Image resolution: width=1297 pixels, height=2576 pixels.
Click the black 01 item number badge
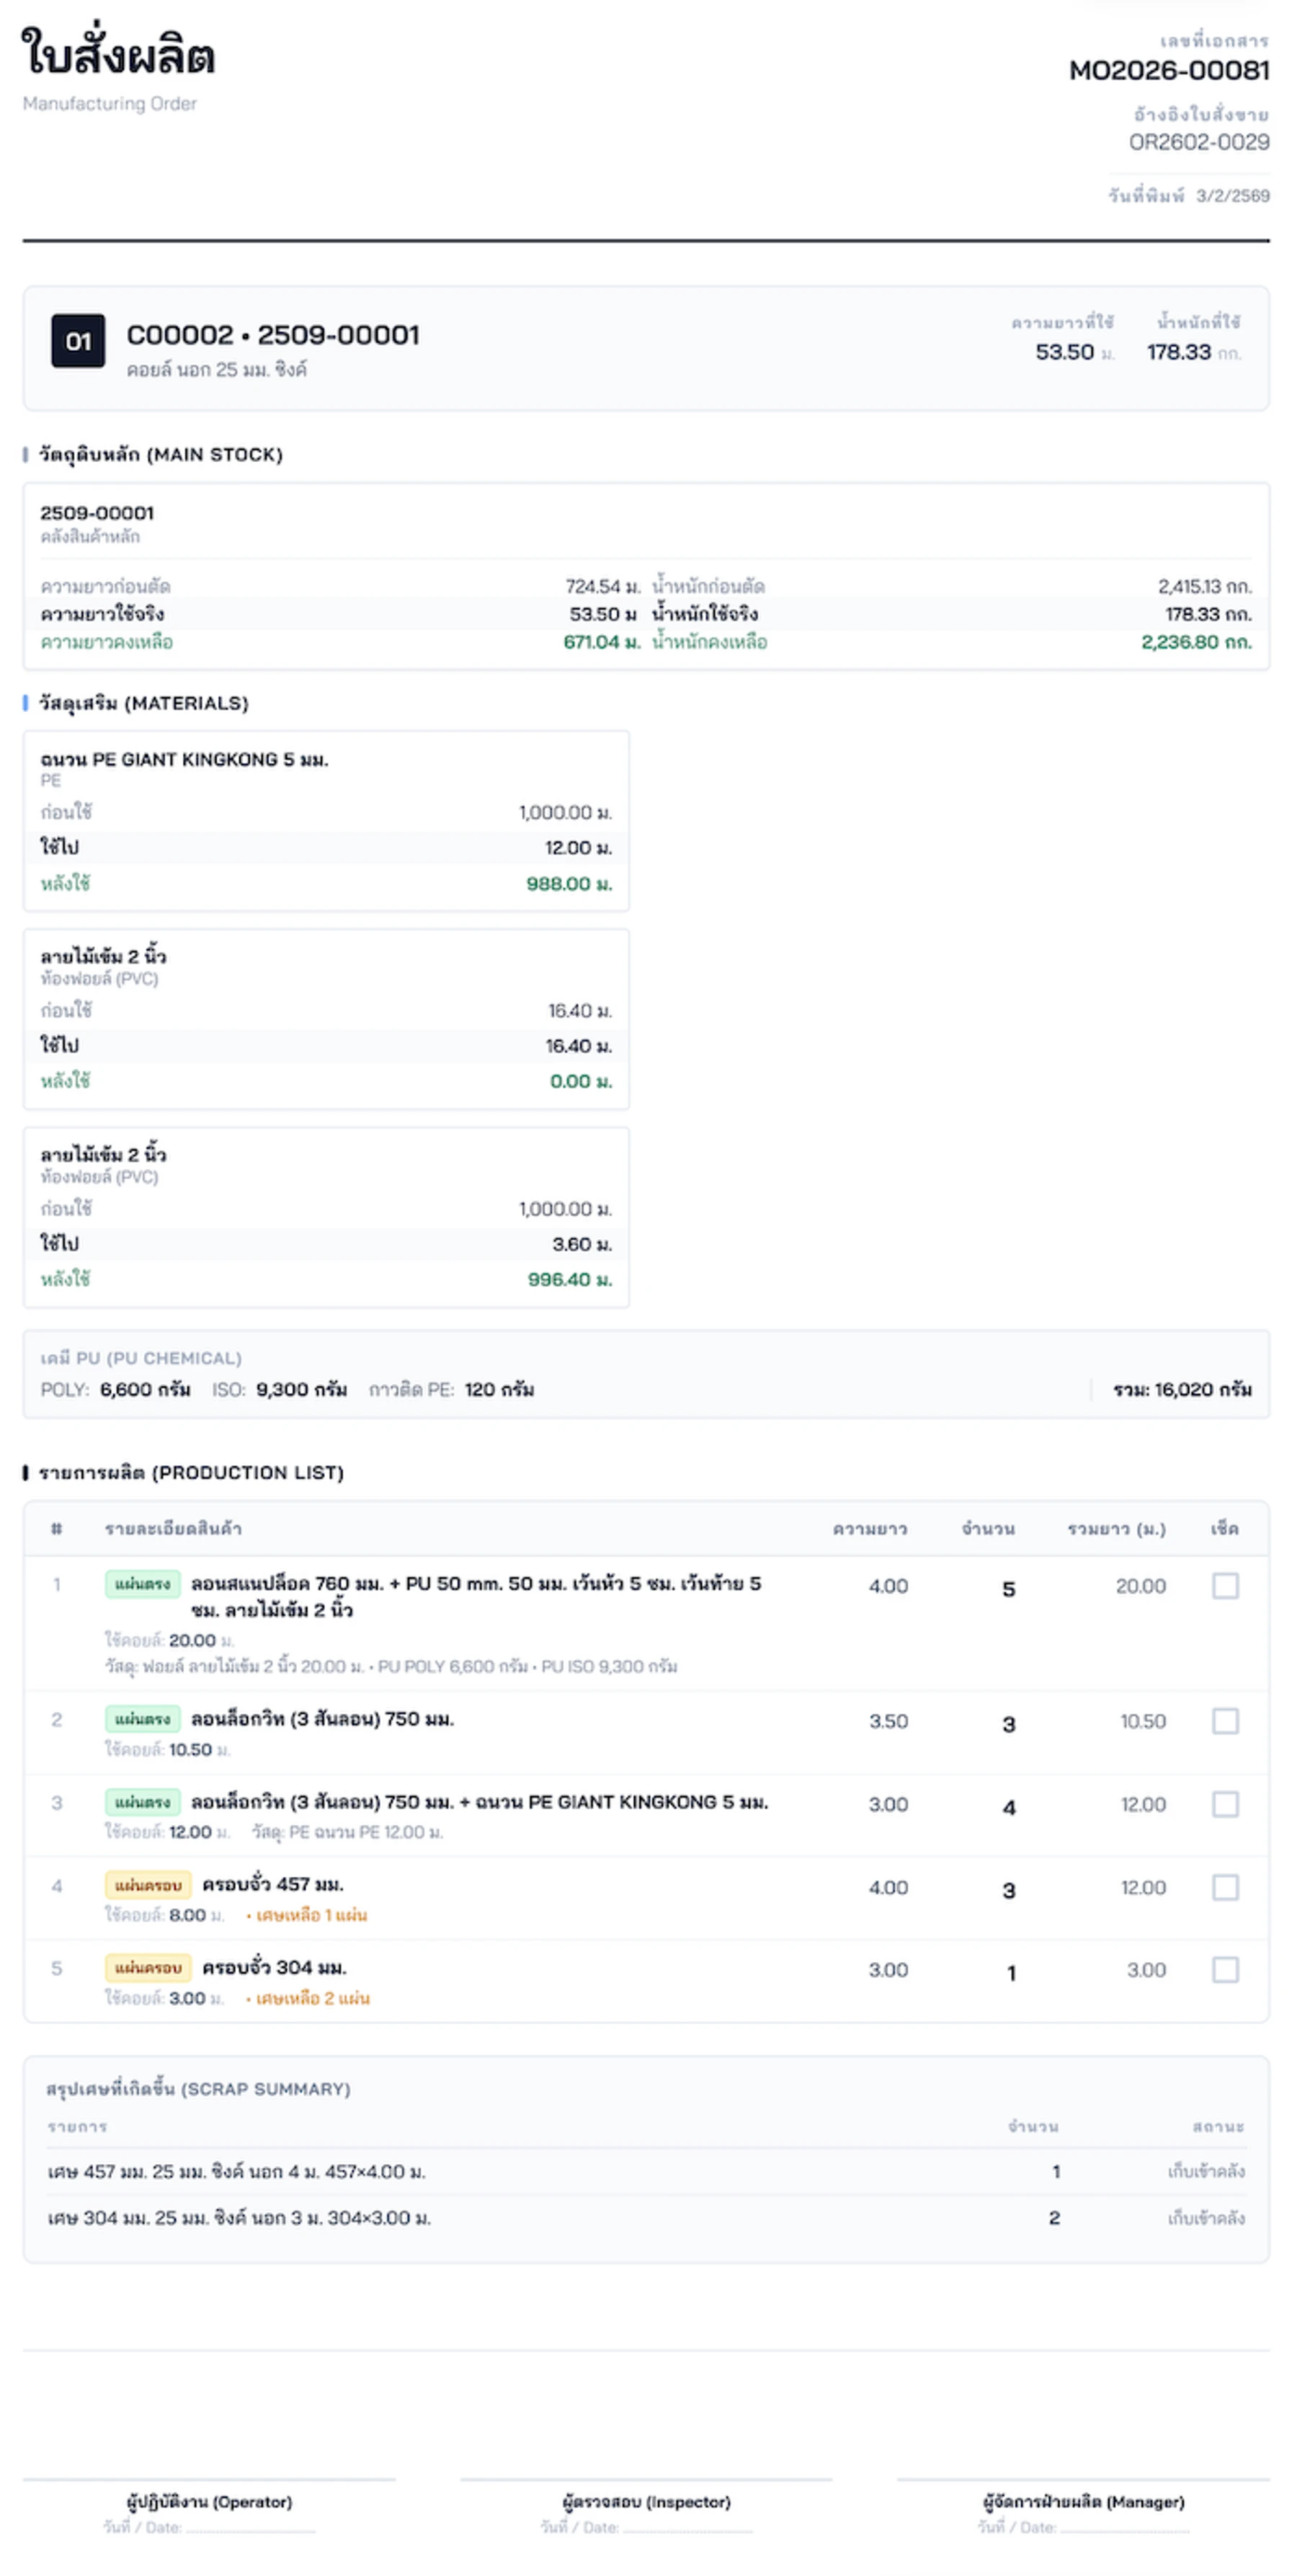(78, 341)
